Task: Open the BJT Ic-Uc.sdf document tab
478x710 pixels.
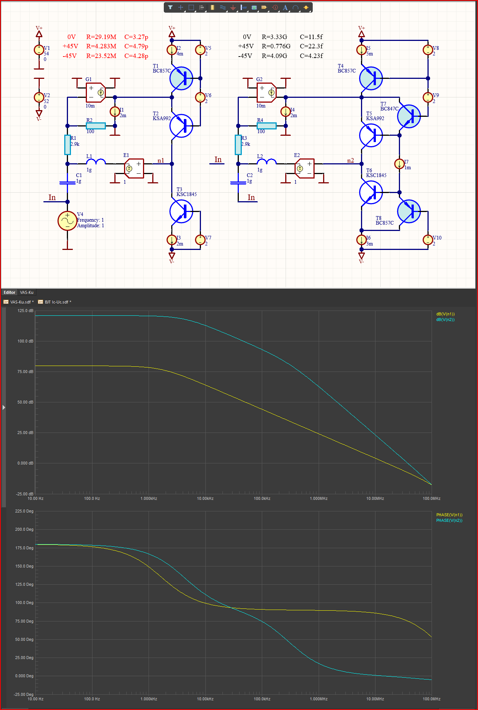Action: [55, 302]
